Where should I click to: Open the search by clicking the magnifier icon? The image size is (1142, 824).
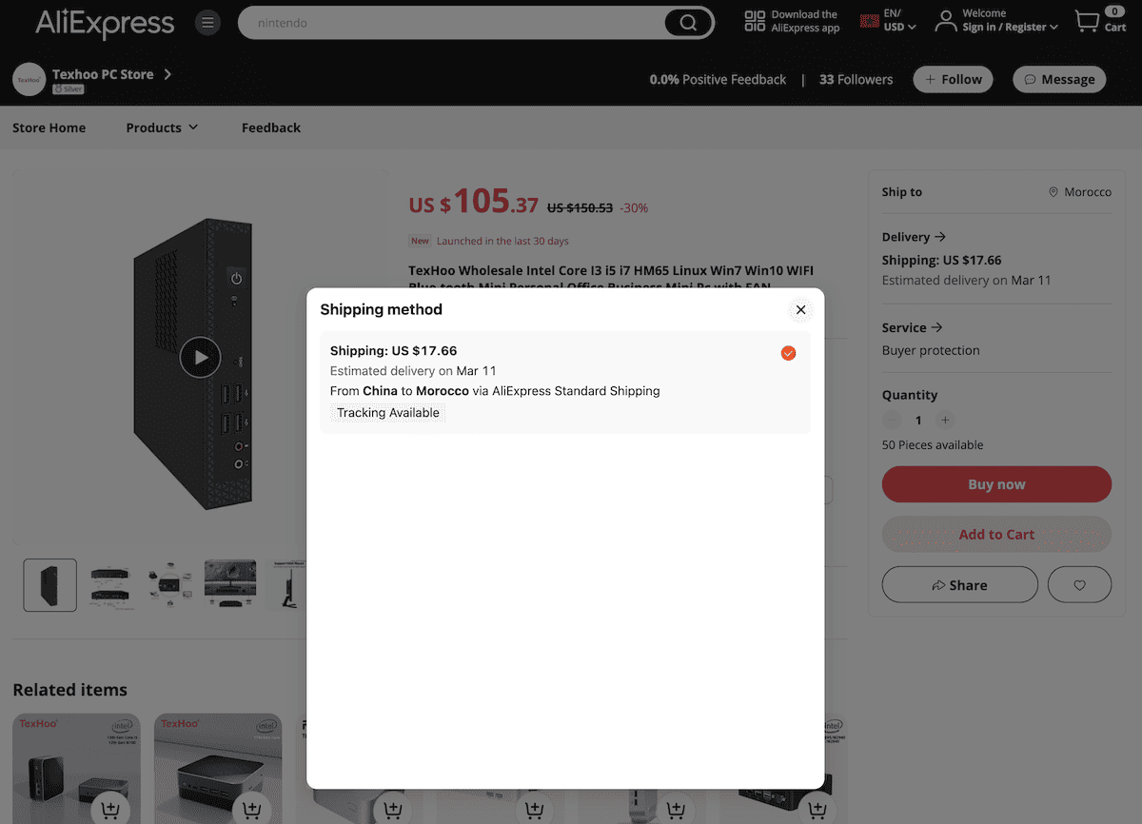pos(687,22)
